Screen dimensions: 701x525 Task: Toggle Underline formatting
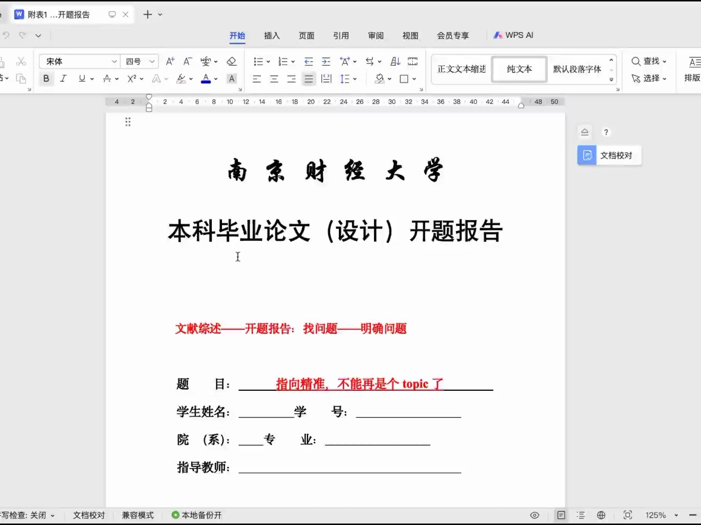click(x=82, y=79)
